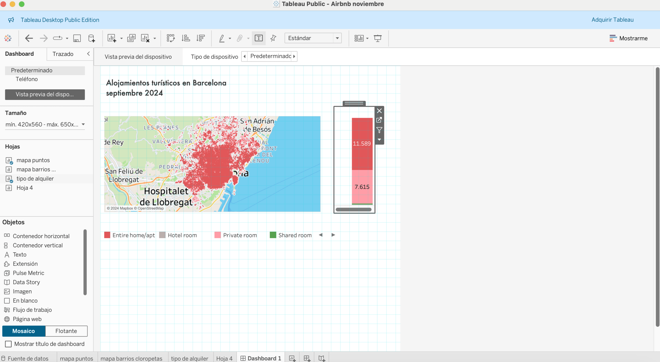
Task: Click the Entire home/apt red legend swatch
Action: pos(107,235)
